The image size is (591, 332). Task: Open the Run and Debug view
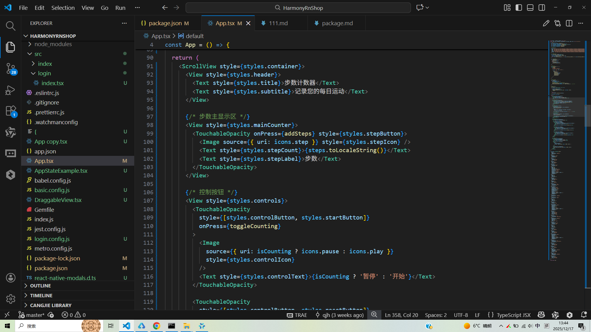coord(10,90)
